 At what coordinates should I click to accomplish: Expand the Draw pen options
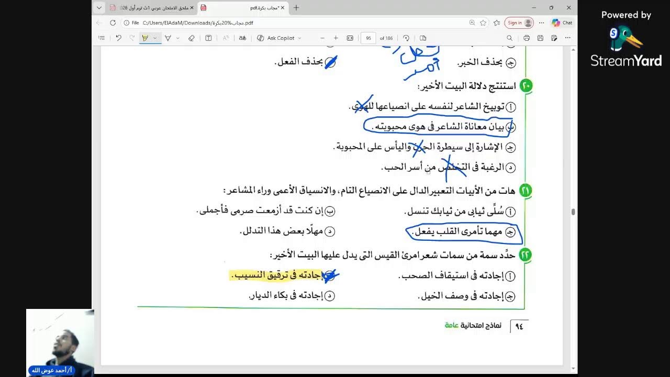coord(178,38)
